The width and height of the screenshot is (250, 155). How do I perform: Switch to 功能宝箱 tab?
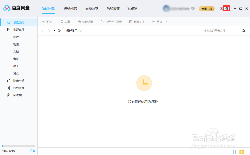click(113, 8)
